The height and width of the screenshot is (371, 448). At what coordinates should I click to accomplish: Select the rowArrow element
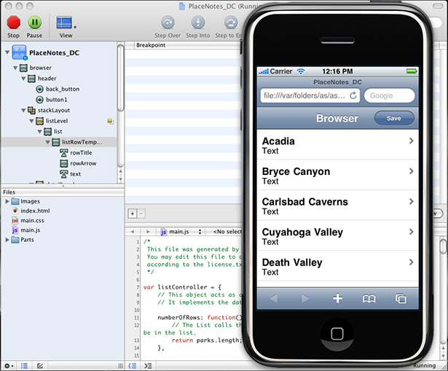pyautogui.click(x=83, y=163)
